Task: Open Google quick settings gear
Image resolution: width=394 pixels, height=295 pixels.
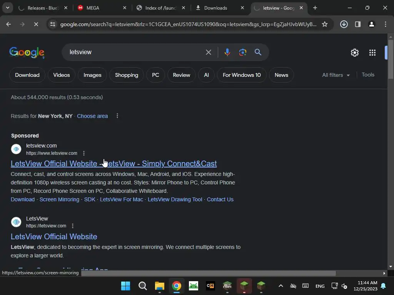Action: coord(354,52)
